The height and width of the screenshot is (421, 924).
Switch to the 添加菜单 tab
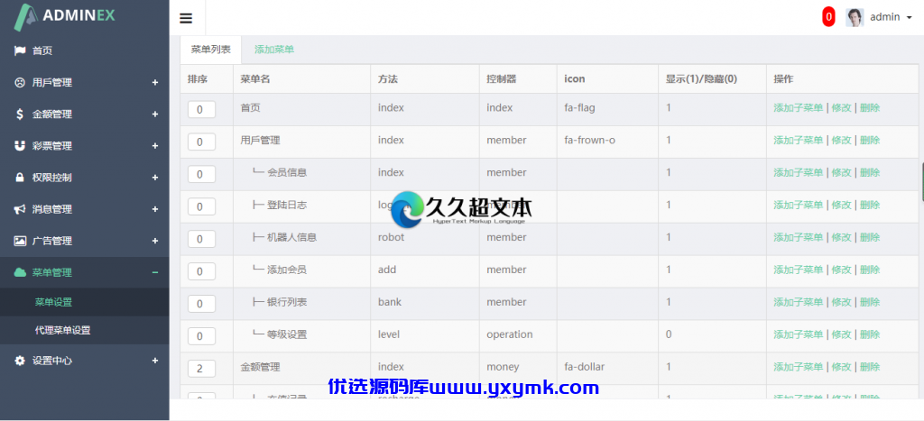pyautogui.click(x=274, y=50)
